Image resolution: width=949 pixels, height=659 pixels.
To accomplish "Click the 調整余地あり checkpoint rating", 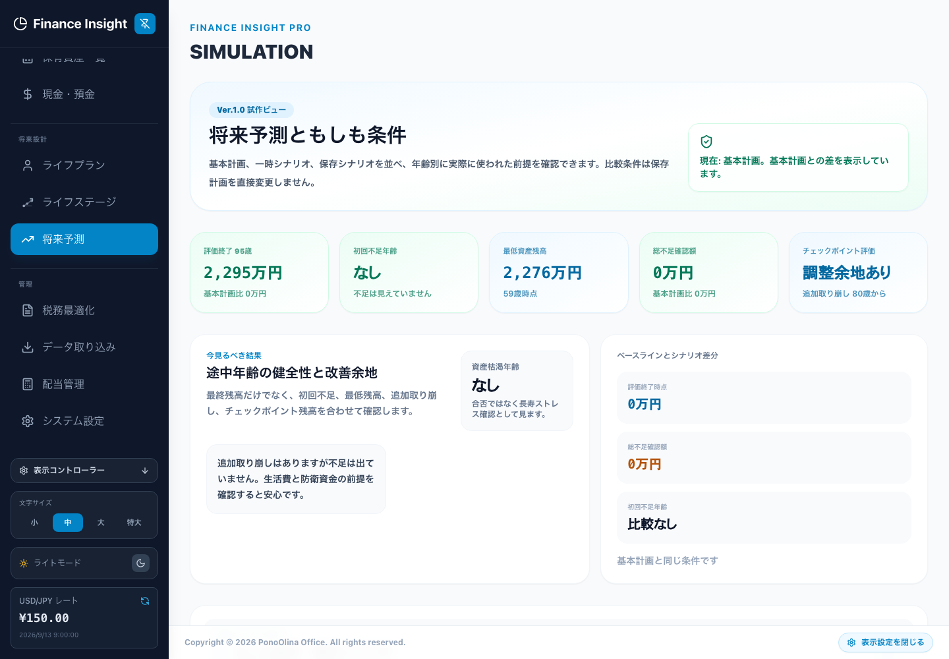I will tap(847, 273).
